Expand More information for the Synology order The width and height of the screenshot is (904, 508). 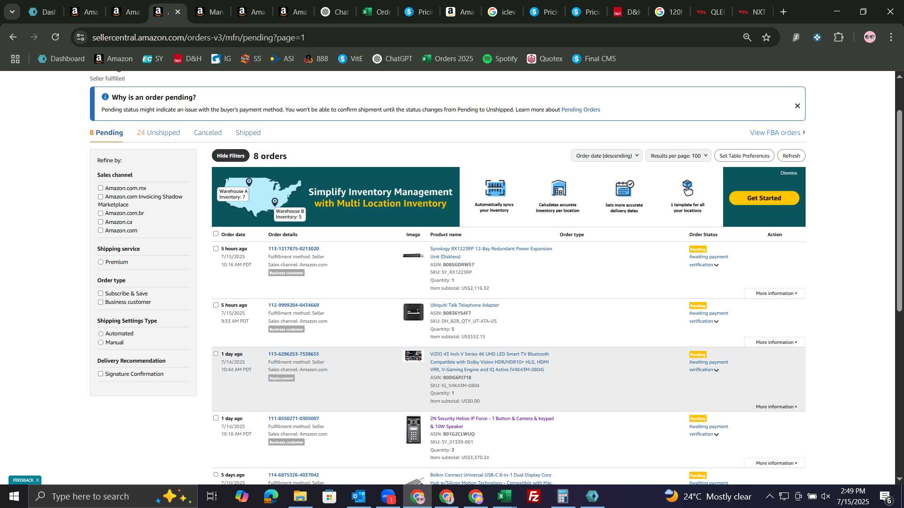coord(775,294)
